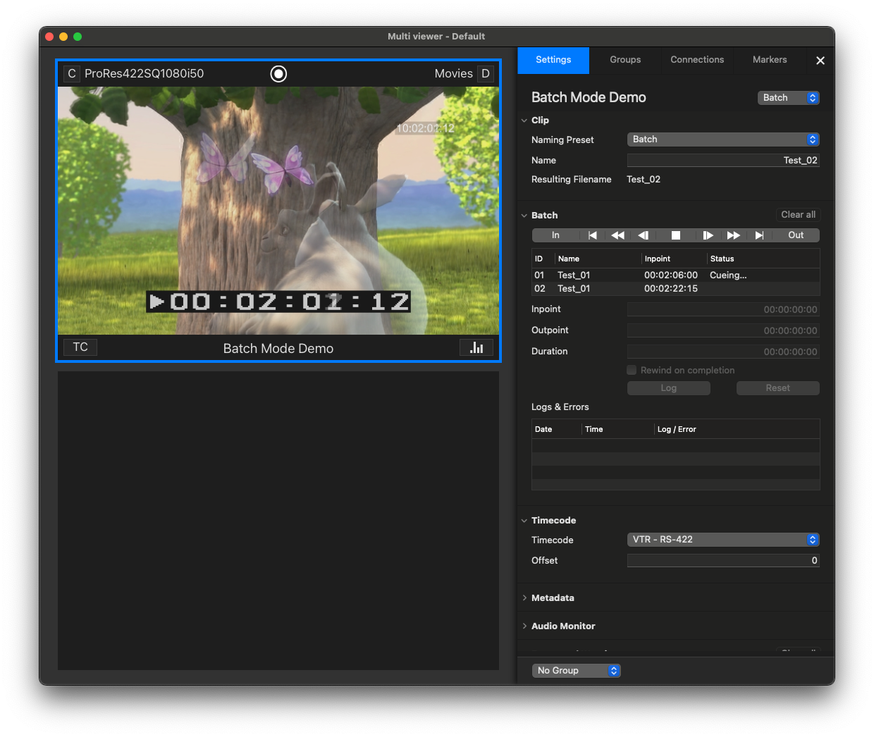Select batch row 02 with inpoint 00:02:22:15
This screenshot has width=874, height=737.
pyautogui.click(x=676, y=289)
